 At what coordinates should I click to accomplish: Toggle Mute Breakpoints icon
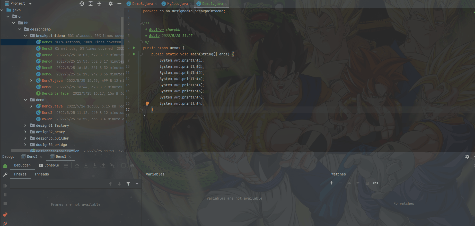[x=5, y=223]
